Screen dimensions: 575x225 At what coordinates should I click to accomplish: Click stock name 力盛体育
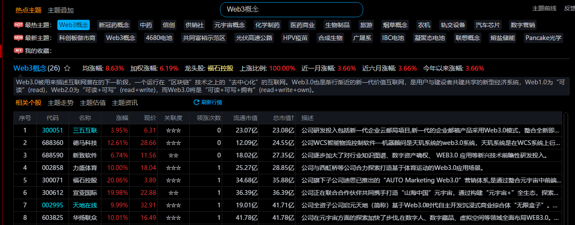tap(85, 168)
